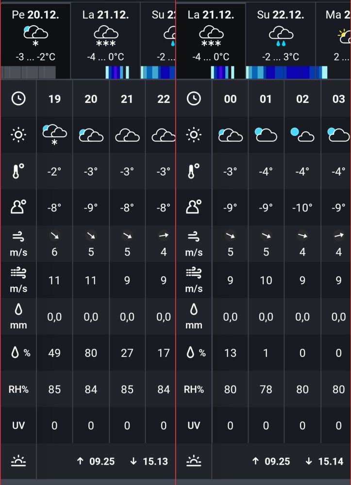Tap the thermometer icon left of -2°
351x485 pixels.
click(x=18, y=171)
